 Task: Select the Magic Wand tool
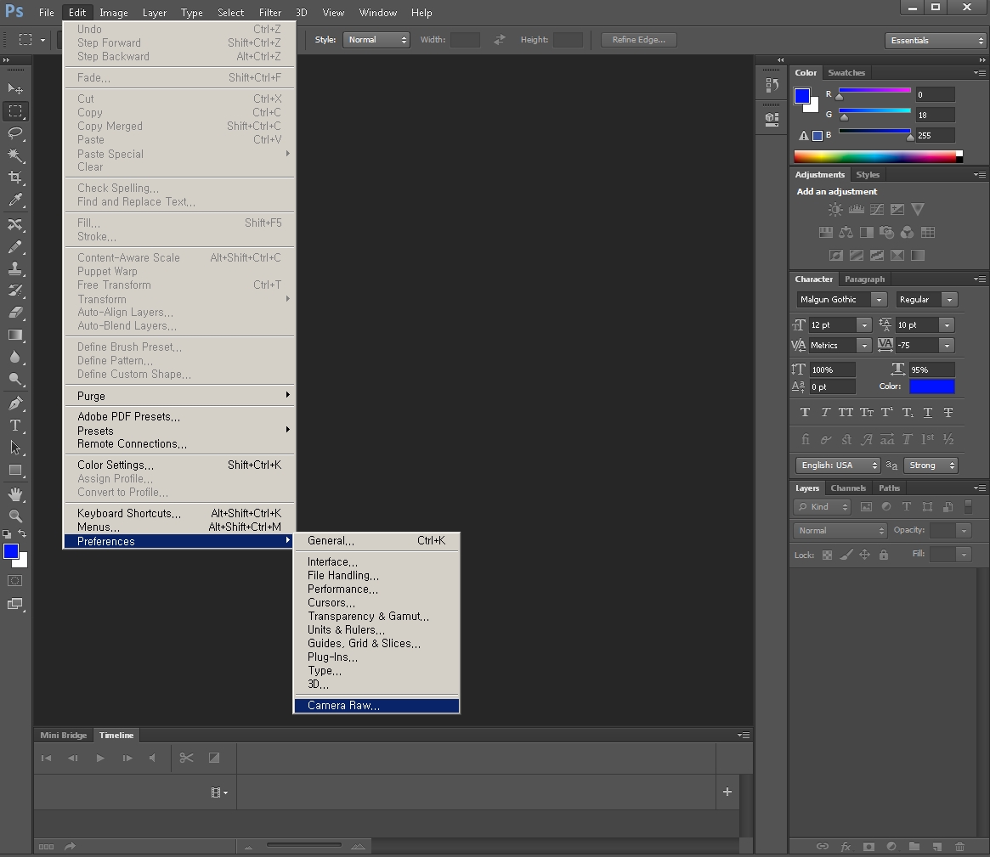15,155
